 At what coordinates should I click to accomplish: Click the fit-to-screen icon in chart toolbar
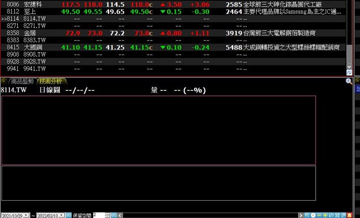[x=337, y=215]
